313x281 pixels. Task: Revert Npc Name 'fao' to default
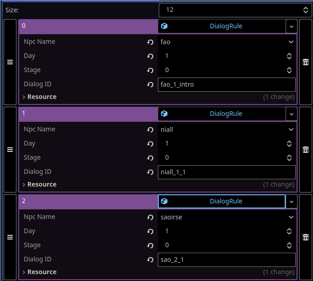[x=150, y=42]
